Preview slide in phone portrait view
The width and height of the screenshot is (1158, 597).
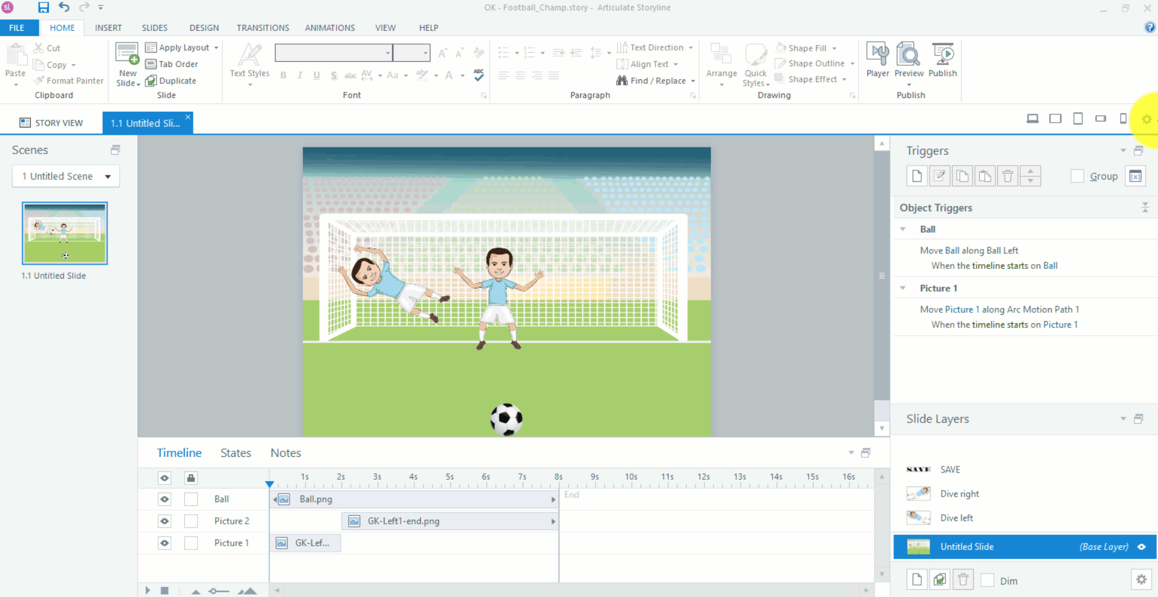[1122, 118]
